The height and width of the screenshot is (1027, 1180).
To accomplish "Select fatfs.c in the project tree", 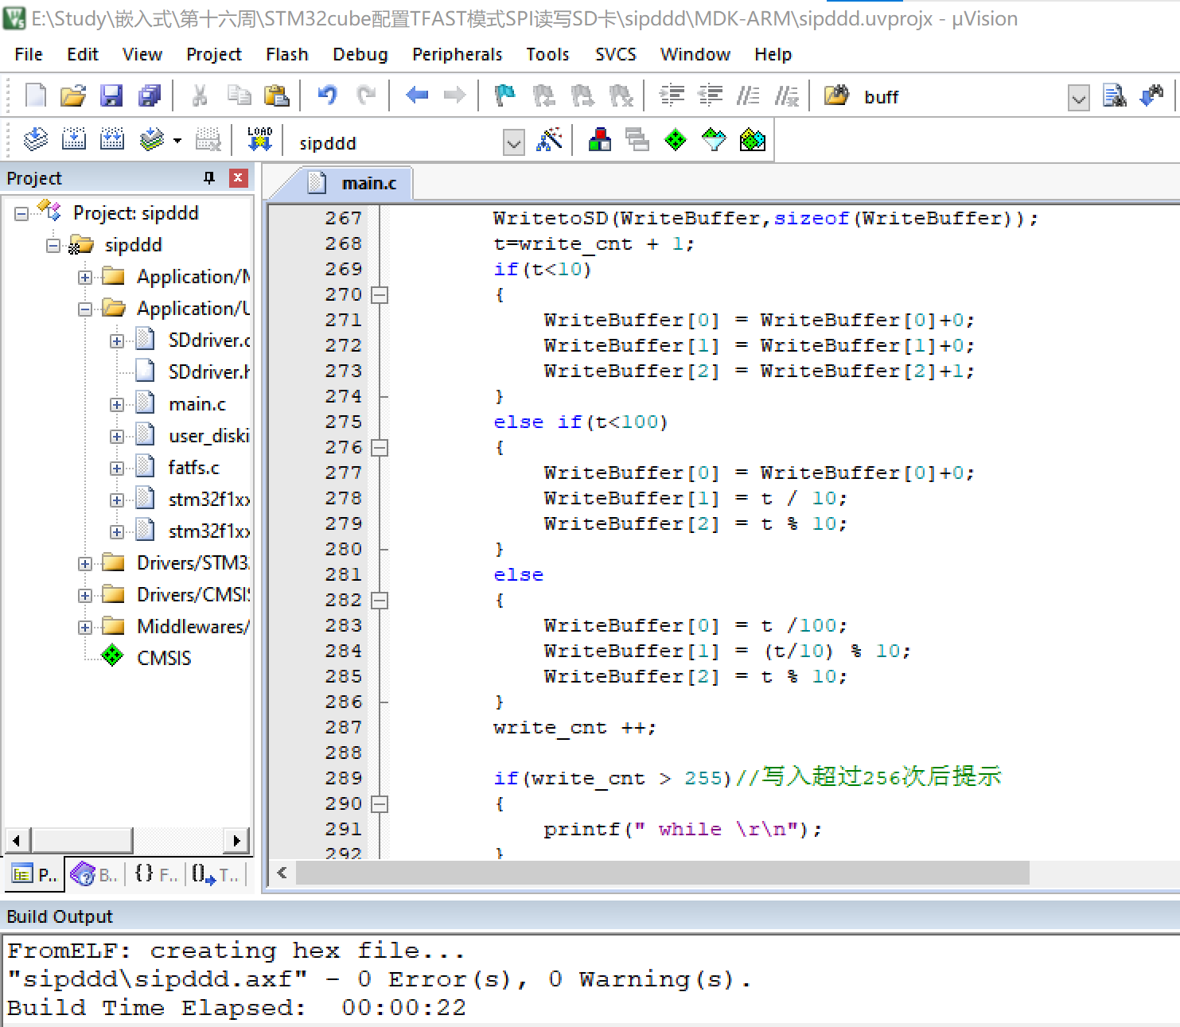I will click(193, 468).
